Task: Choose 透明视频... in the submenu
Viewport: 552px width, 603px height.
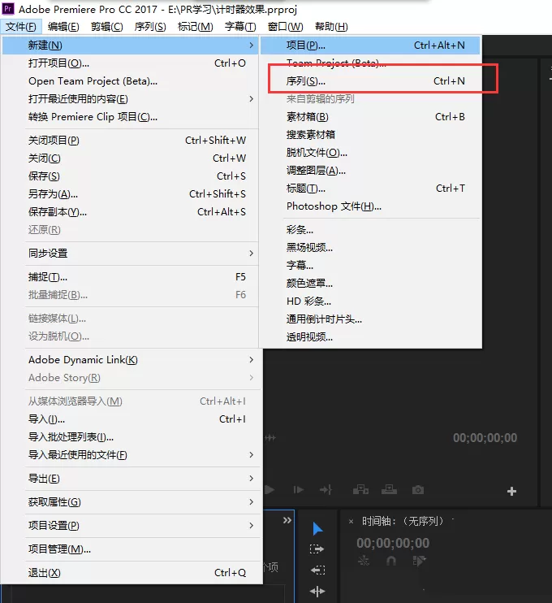Action: click(370, 337)
